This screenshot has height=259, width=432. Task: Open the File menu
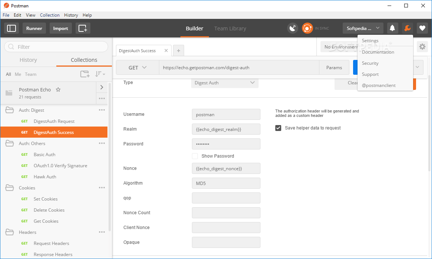point(6,15)
